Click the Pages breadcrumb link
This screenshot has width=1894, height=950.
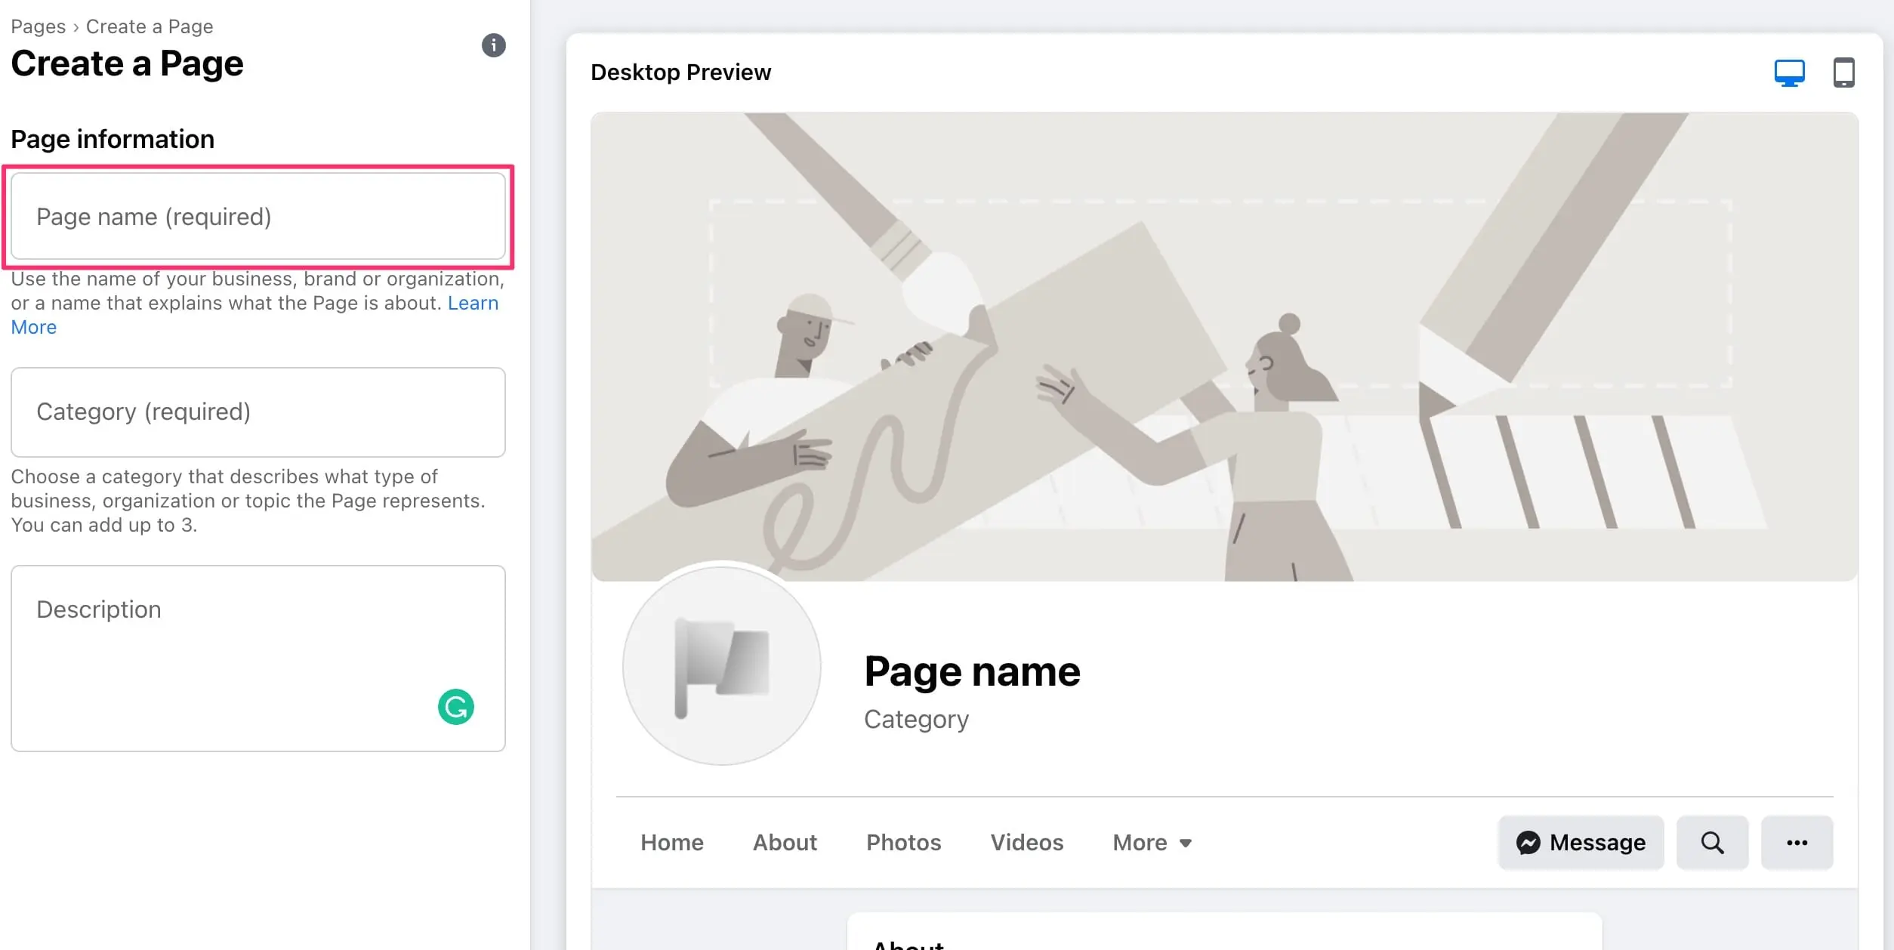coord(38,26)
